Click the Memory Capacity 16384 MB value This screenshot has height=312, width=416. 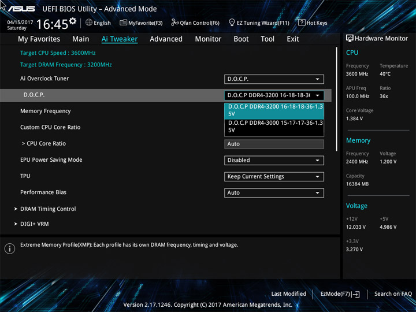(357, 184)
